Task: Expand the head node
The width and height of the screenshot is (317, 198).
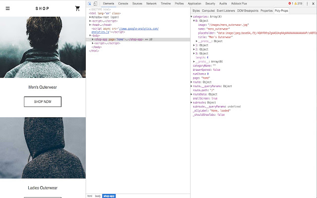Action: pyautogui.click(x=90, y=25)
